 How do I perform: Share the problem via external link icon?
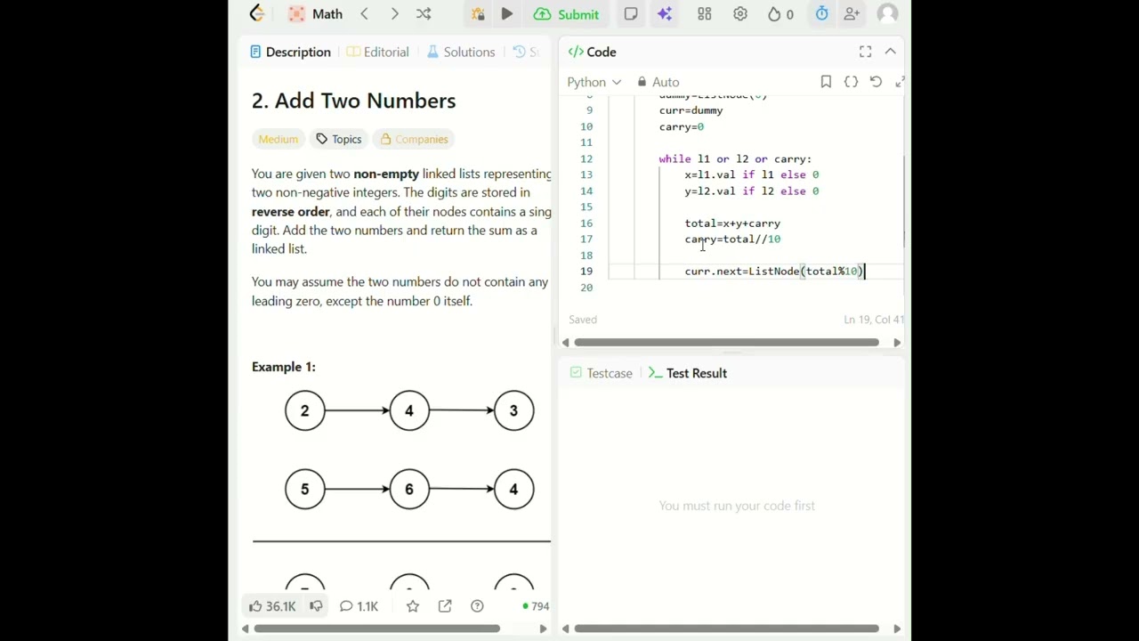tap(445, 606)
